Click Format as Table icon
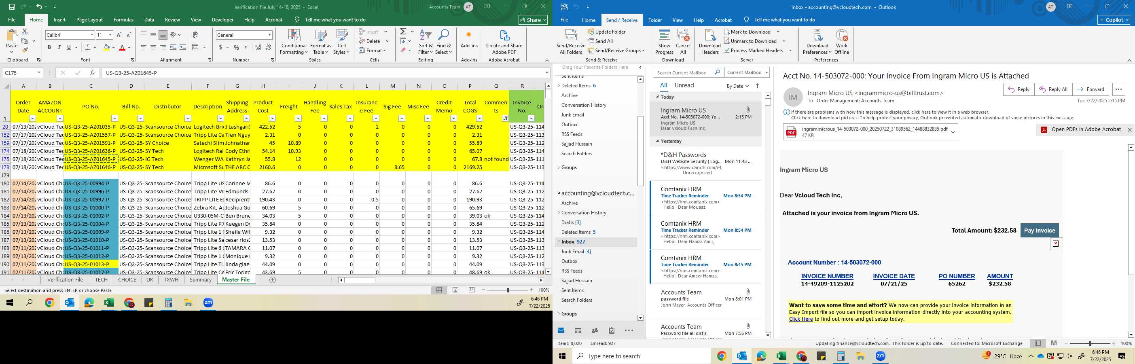Screen dimensions: 1135x364 tap(321, 42)
